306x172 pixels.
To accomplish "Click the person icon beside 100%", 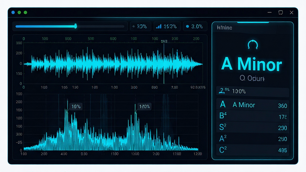I will (x=222, y=91).
